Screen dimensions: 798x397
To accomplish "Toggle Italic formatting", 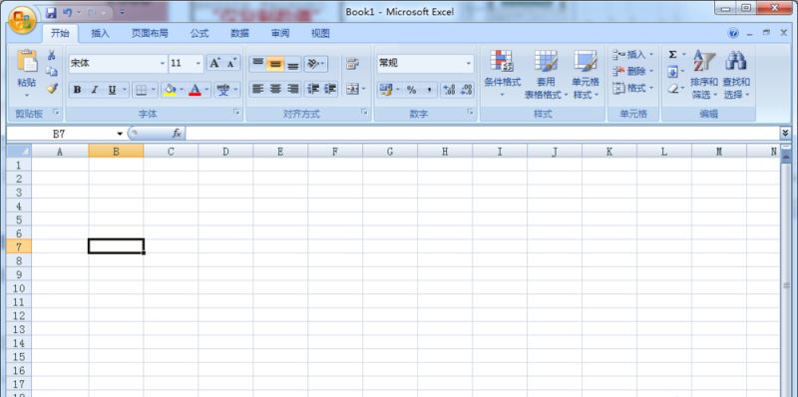I will tap(94, 90).
